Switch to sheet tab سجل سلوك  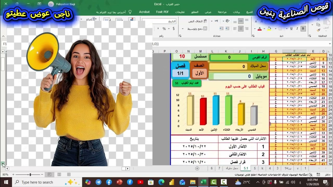(232, 169)
